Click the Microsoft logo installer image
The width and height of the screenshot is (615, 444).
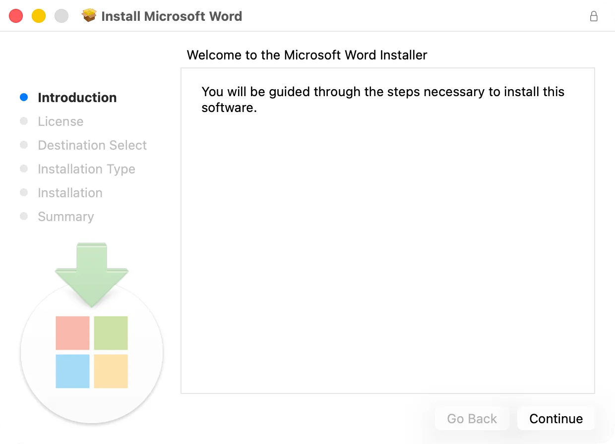point(92,352)
